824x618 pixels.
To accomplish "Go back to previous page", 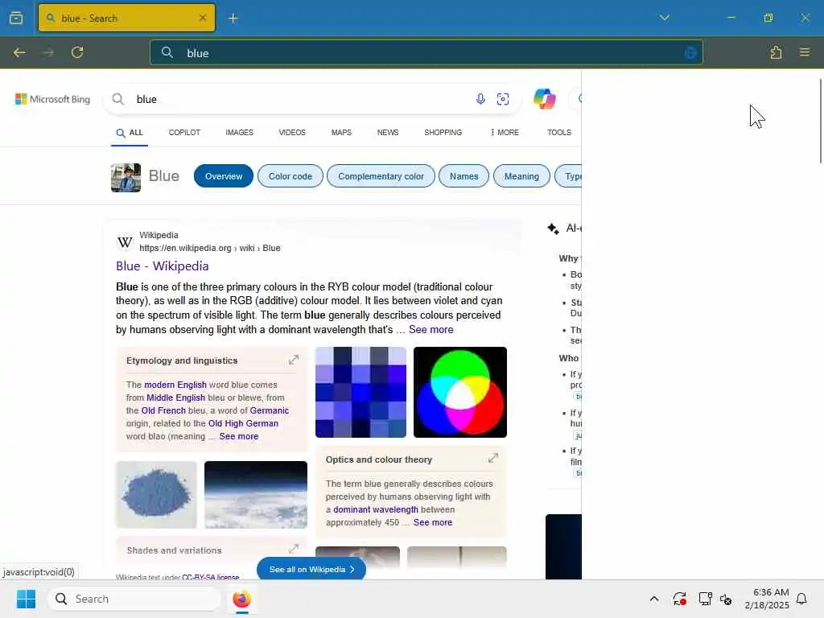I will 19,52.
